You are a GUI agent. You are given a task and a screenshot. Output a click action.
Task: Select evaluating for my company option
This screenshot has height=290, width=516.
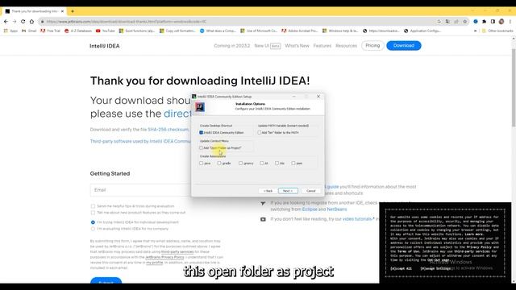click(93, 229)
